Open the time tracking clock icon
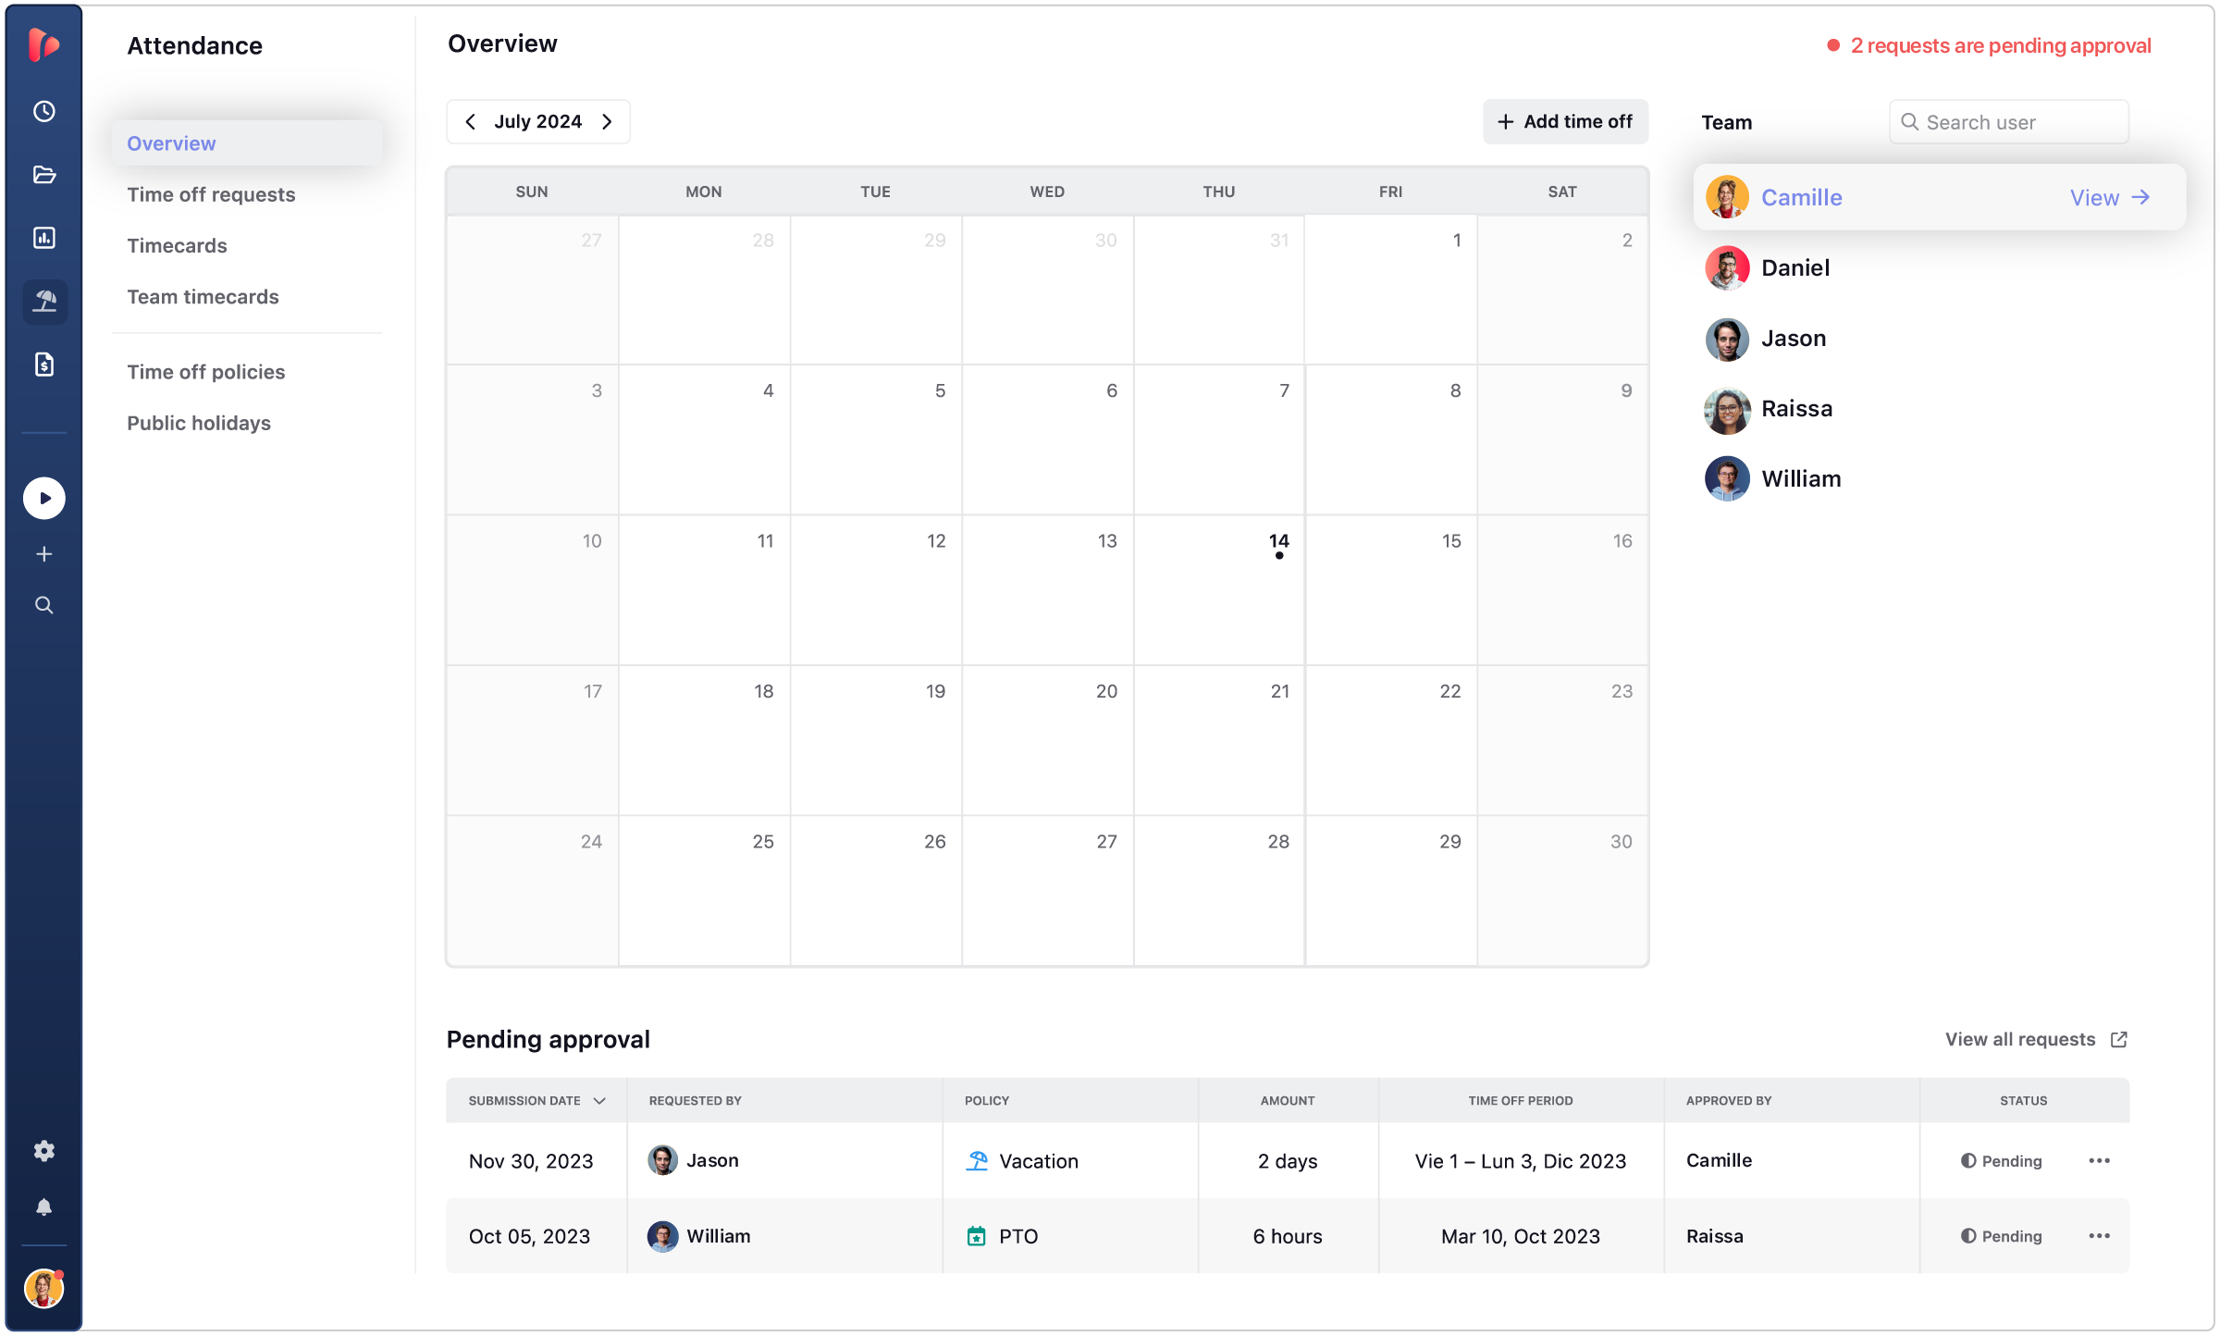 click(44, 111)
